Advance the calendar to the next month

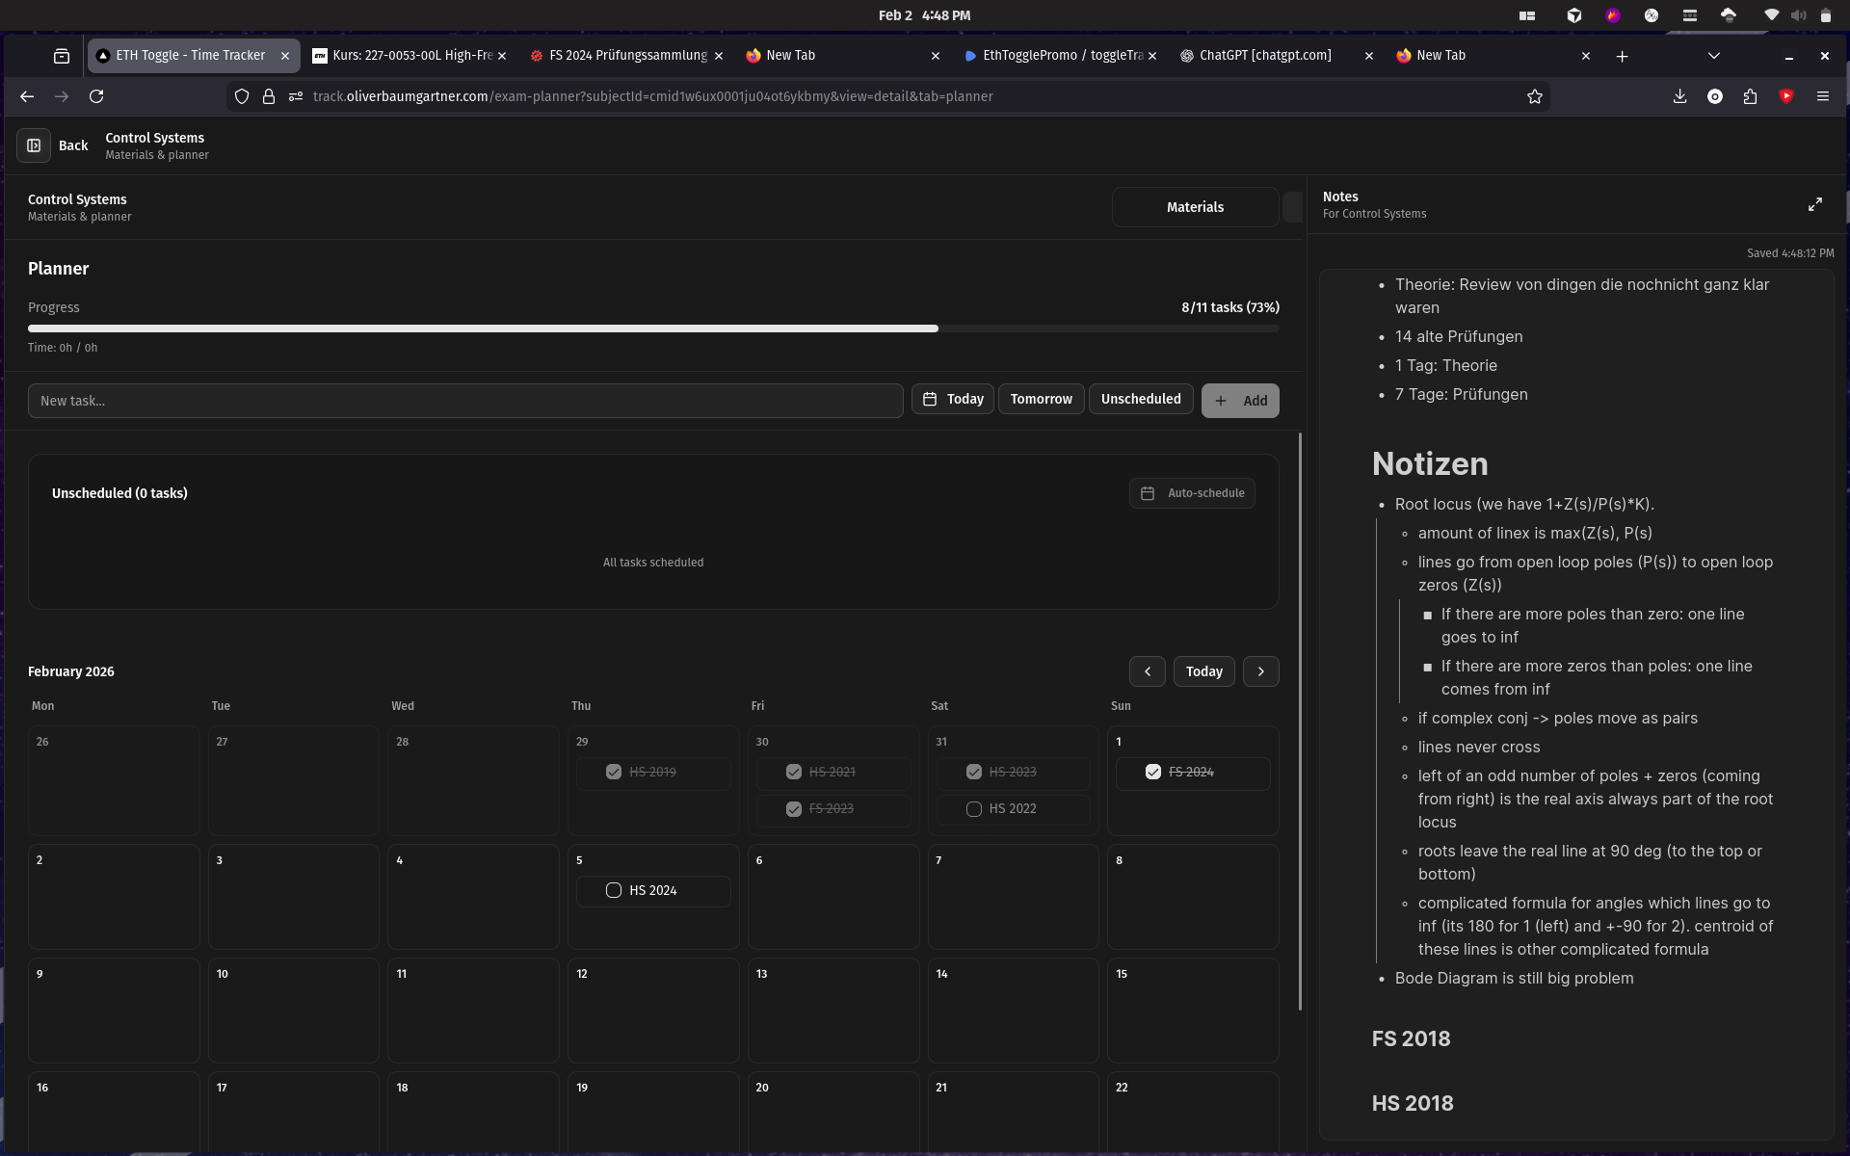click(1260, 671)
